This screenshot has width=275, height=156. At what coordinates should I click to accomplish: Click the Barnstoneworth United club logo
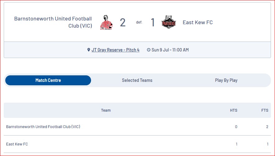[x=106, y=22]
